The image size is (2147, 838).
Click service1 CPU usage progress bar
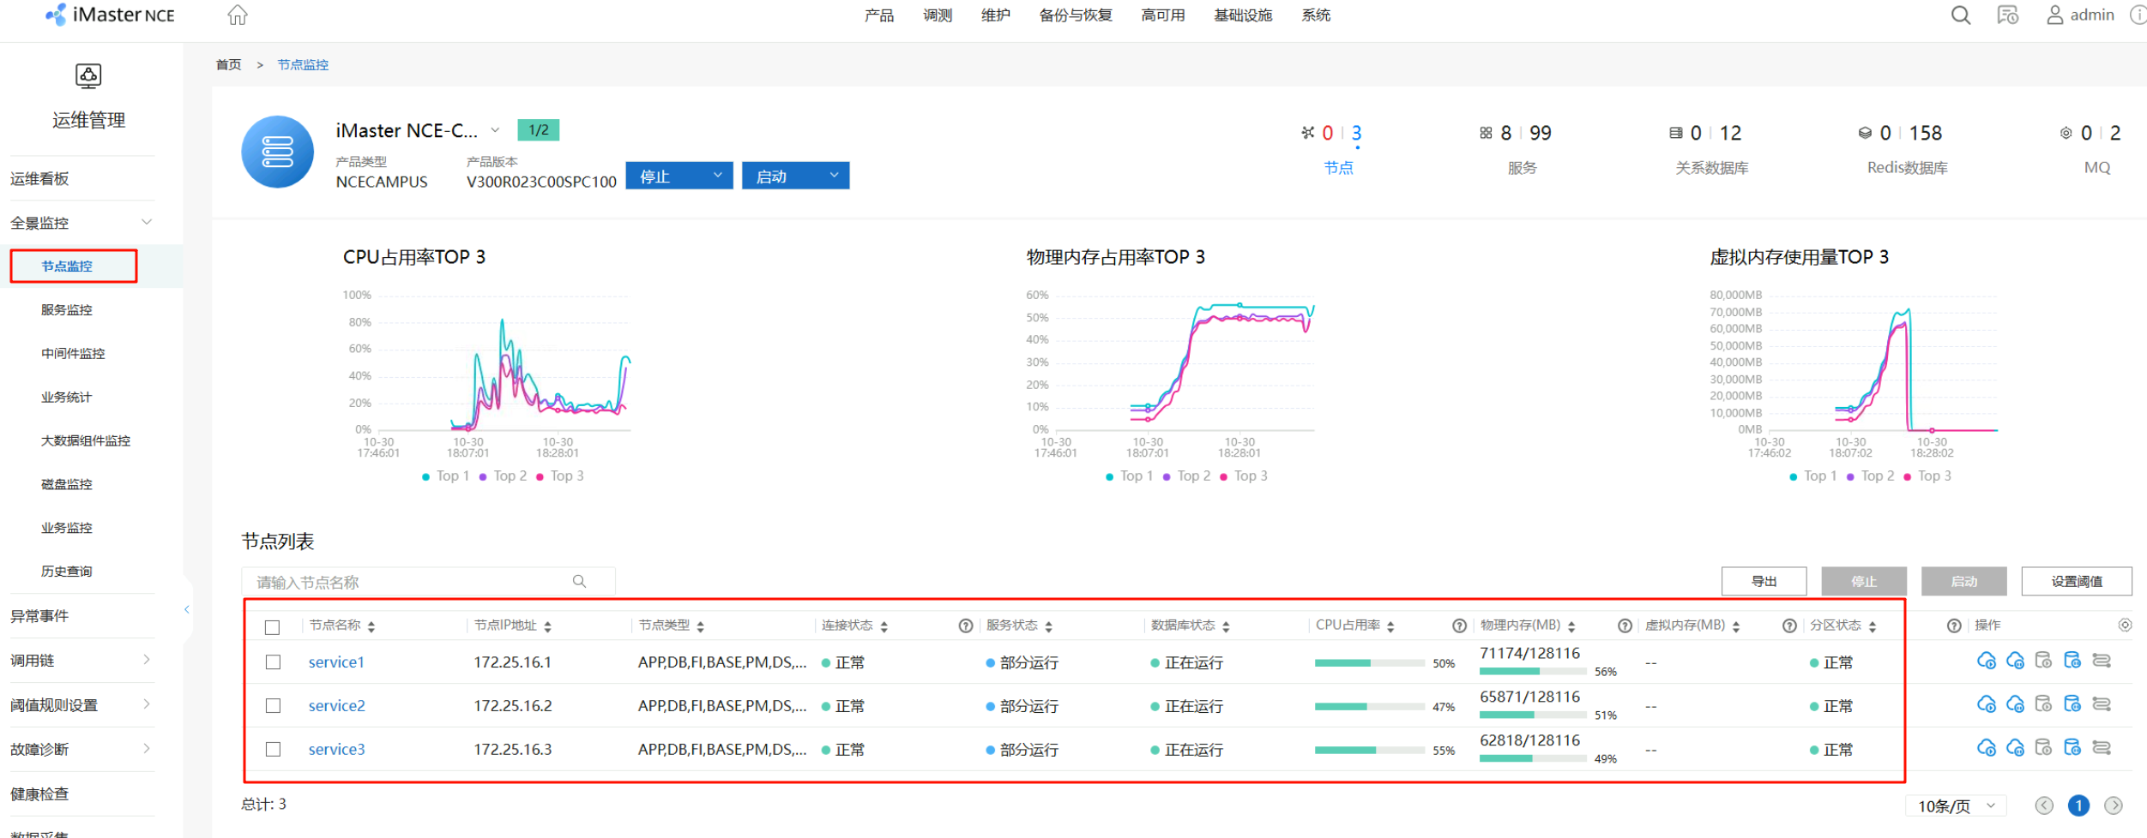click(x=1369, y=663)
